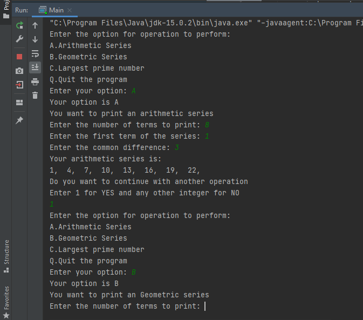
Task: Open the Structure tool window
Action: [x=6, y=252]
